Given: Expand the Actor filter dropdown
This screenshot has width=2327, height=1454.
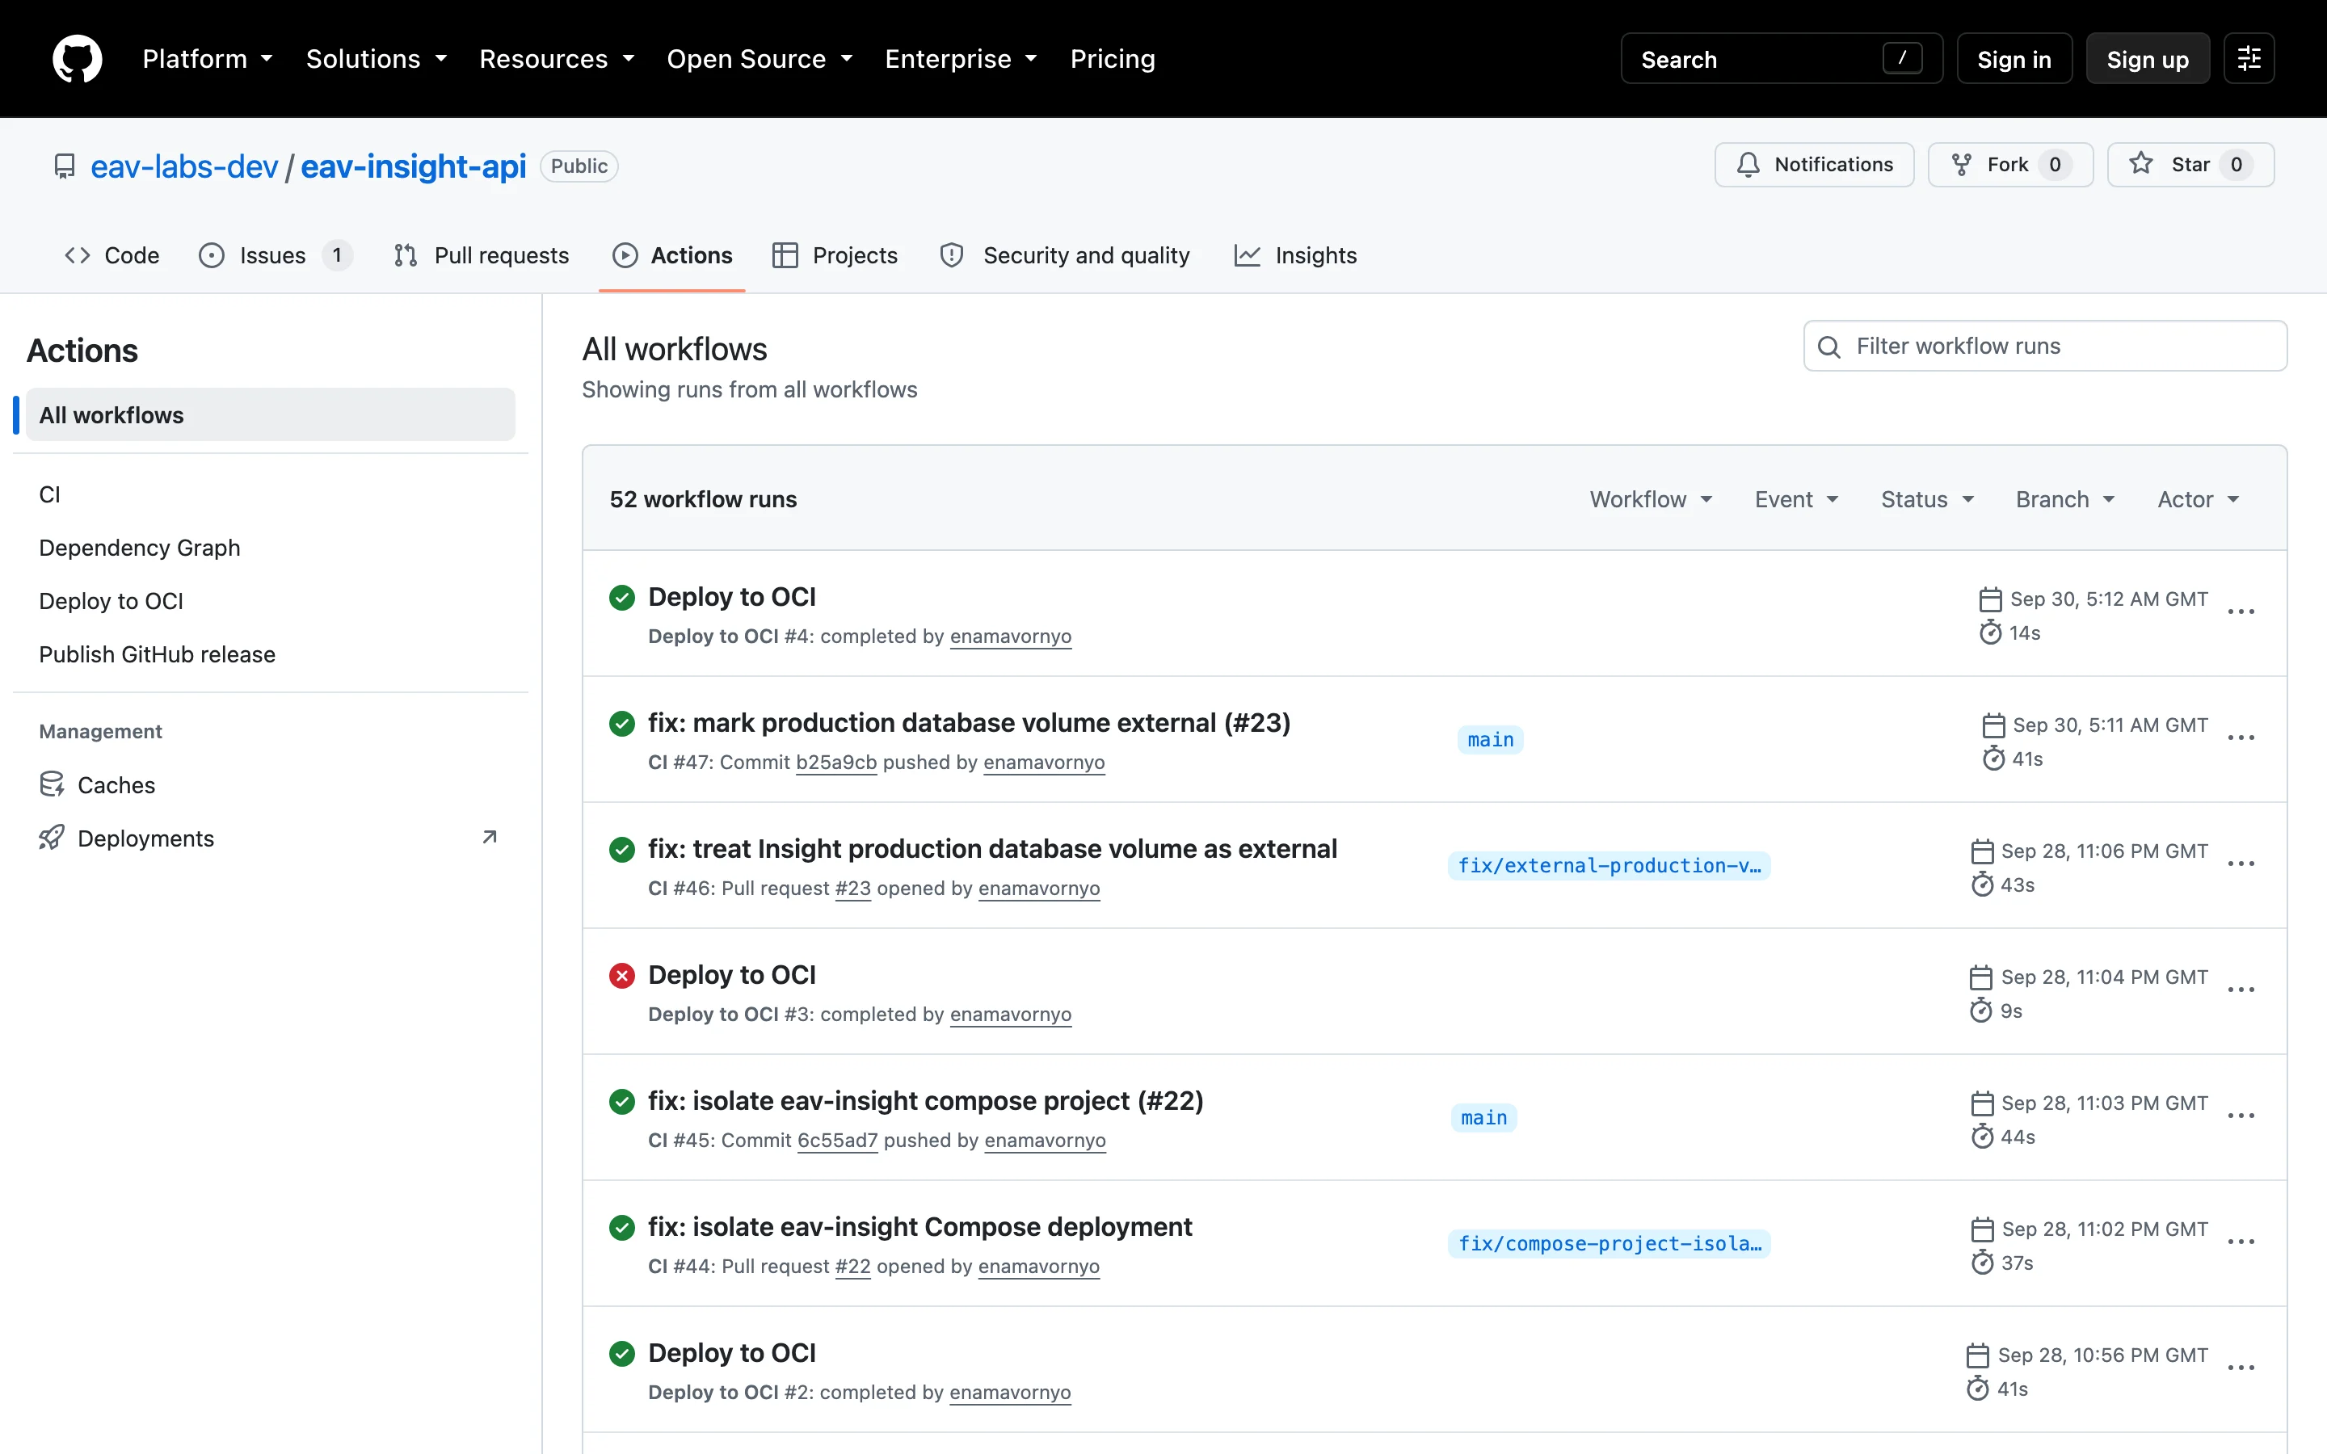Looking at the screenshot, I should 2199,499.
